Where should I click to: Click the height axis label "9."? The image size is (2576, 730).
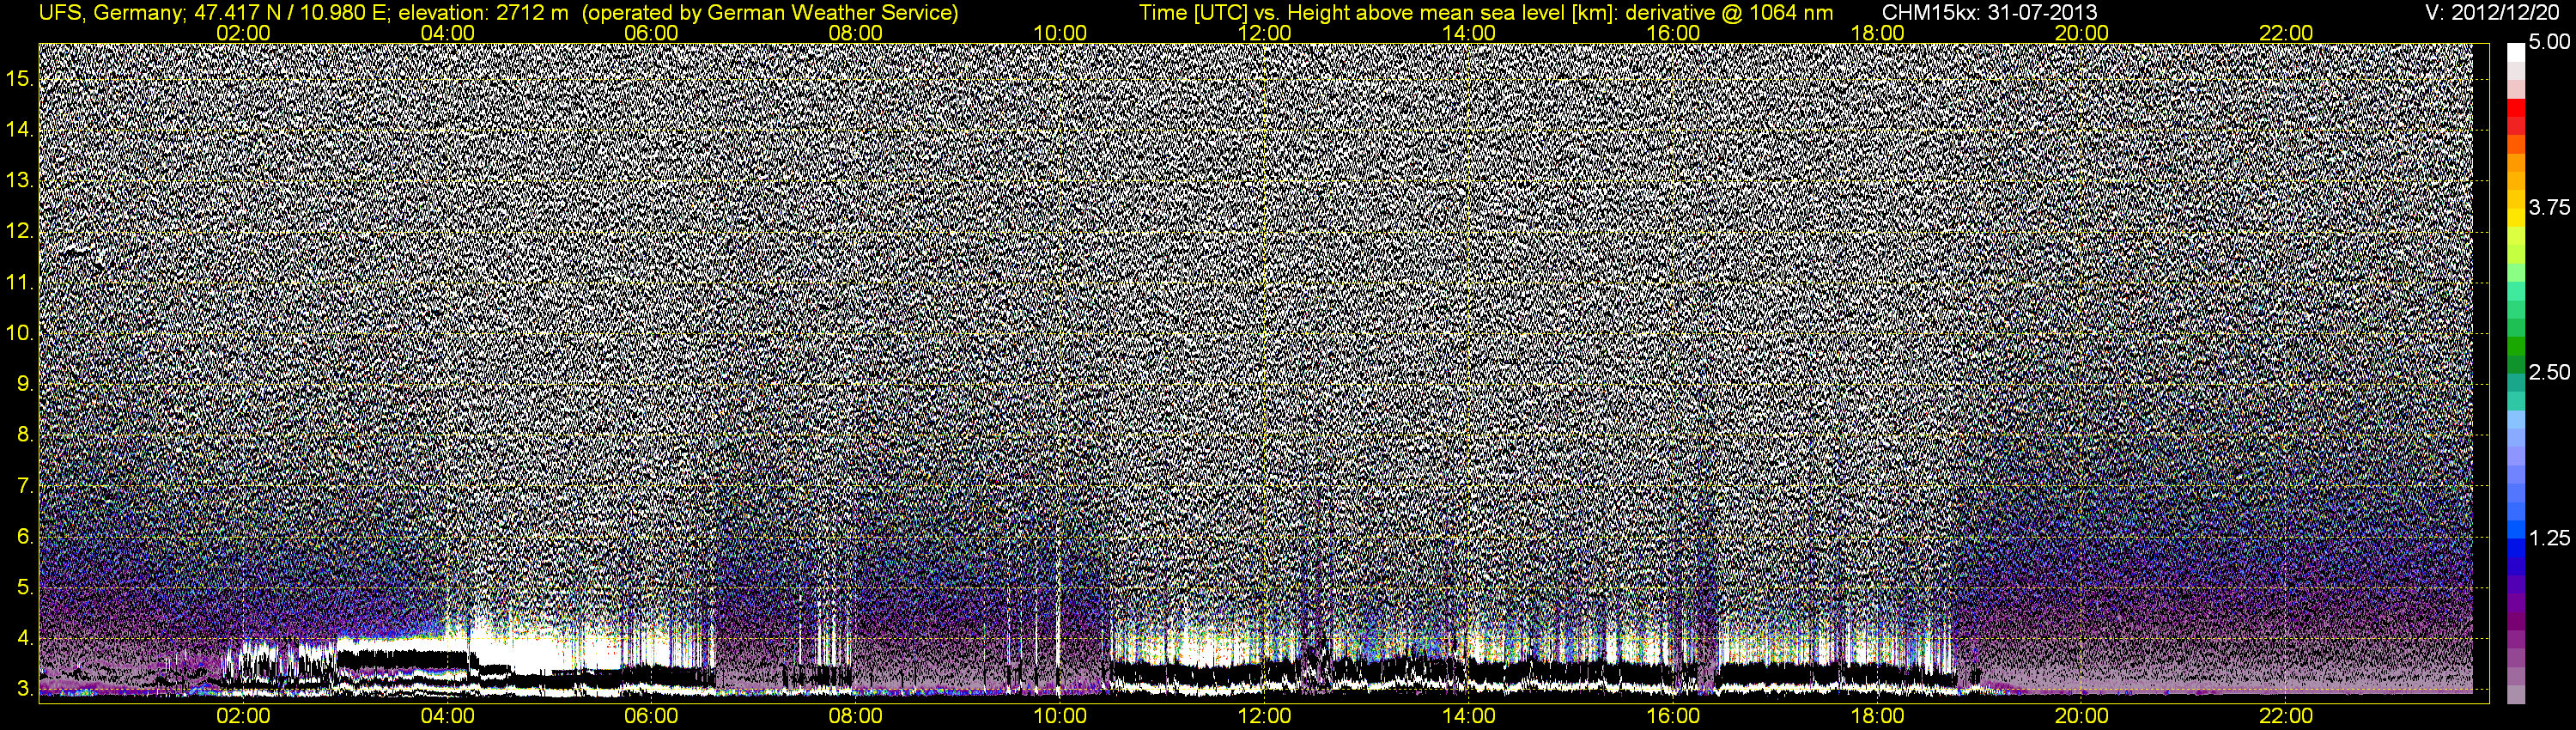tap(25, 384)
